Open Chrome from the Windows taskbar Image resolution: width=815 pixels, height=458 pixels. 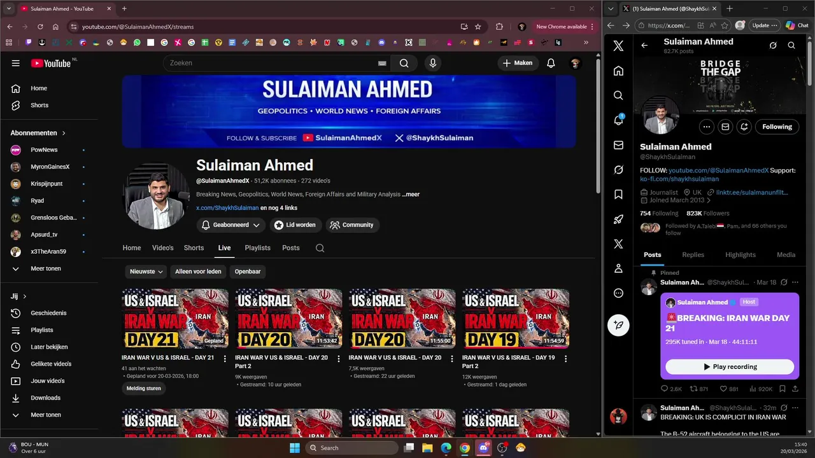(x=465, y=448)
